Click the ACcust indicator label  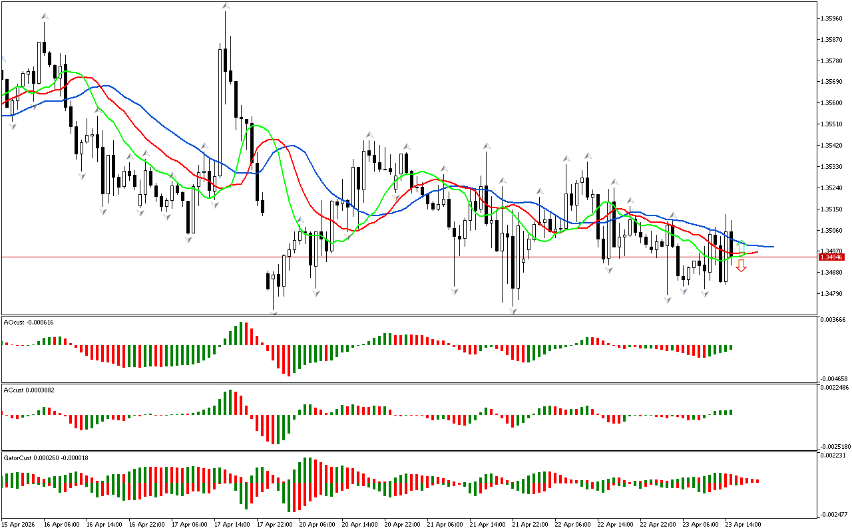click(28, 390)
